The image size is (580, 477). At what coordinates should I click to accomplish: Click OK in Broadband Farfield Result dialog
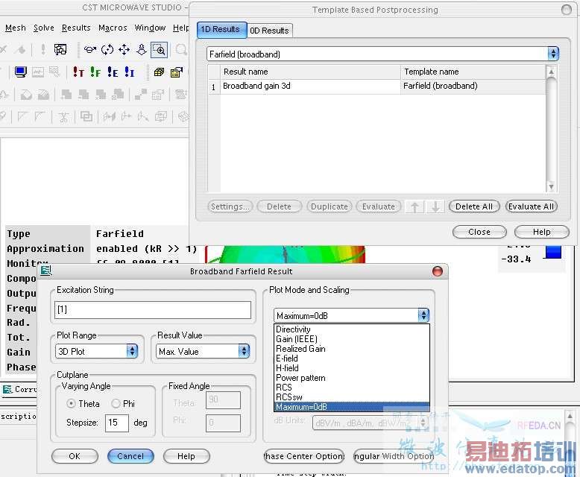point(75,456)
